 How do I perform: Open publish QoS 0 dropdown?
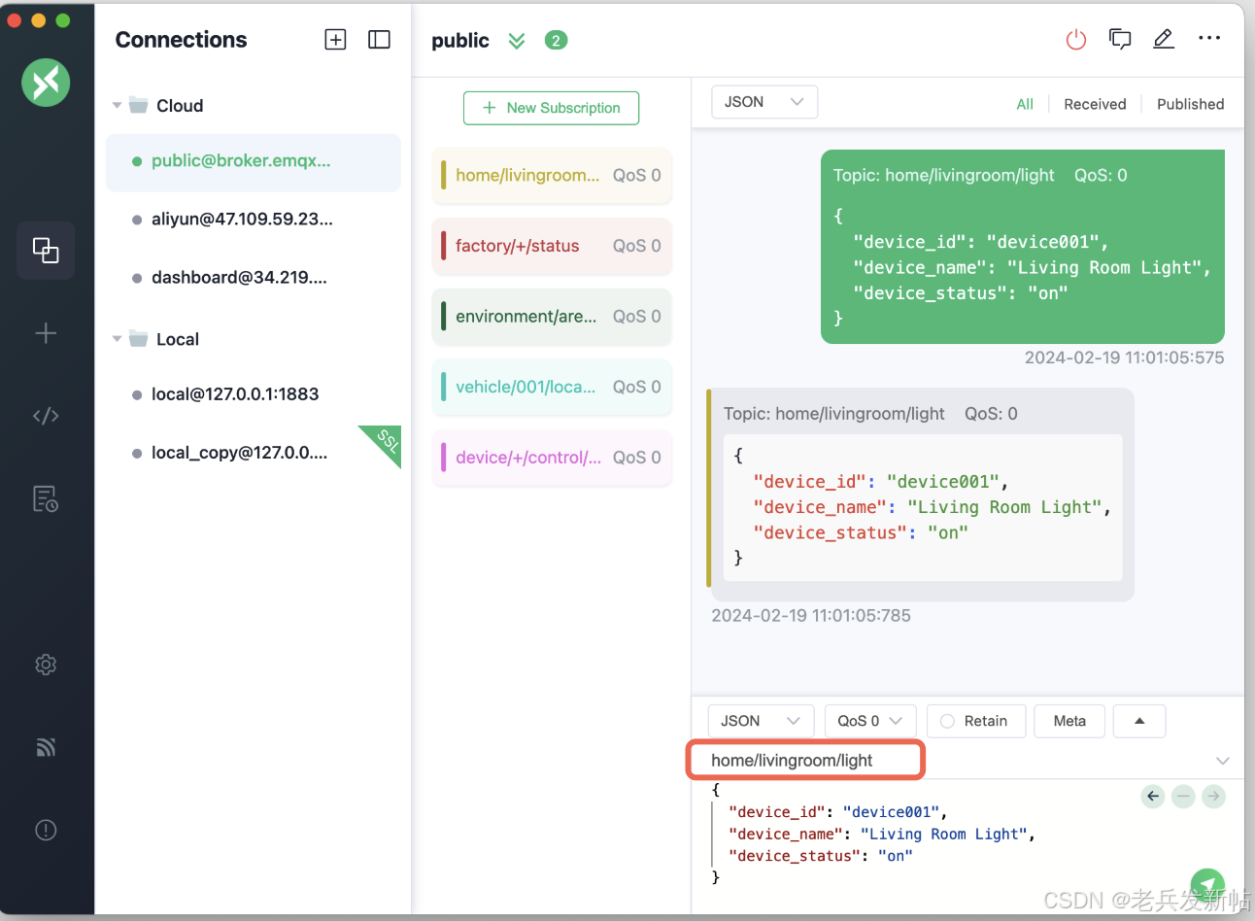[870, 721]
